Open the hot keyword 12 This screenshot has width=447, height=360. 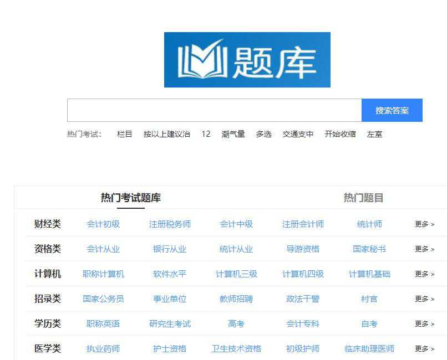point(206,134)
